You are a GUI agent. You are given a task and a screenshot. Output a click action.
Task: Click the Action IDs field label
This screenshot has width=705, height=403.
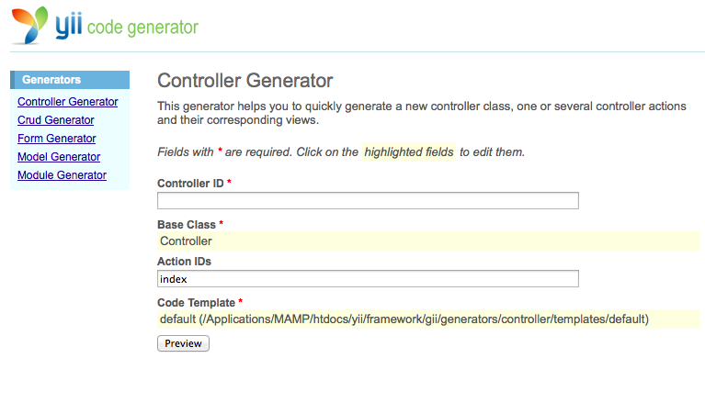pos(185,262)
